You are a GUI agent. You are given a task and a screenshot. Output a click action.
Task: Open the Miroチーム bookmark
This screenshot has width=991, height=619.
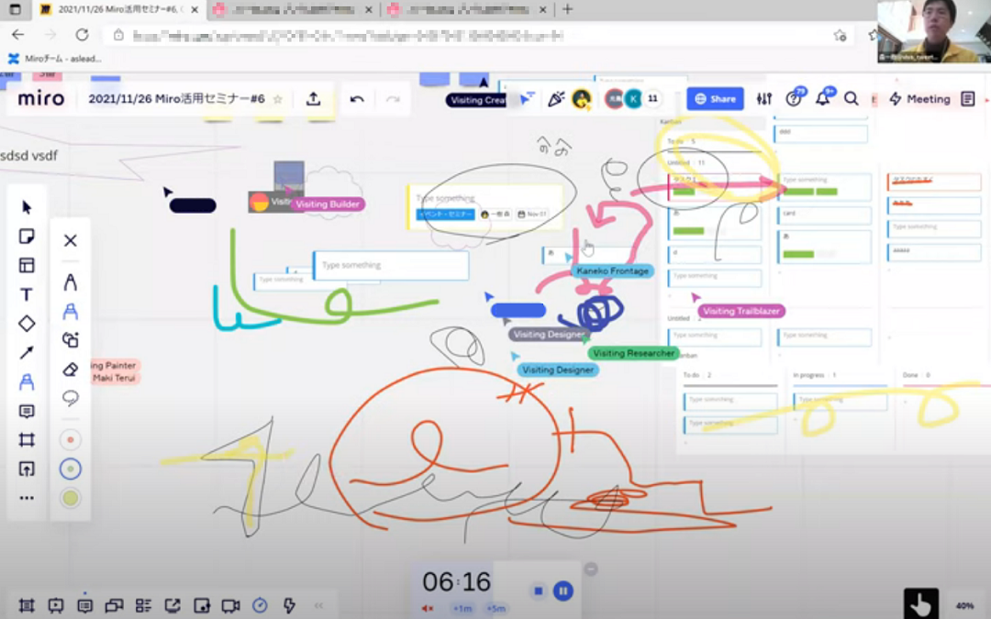tap(55, 59)
